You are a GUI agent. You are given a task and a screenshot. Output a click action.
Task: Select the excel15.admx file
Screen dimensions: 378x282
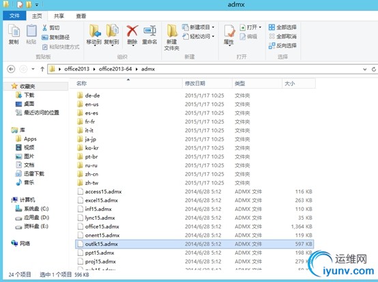(102, 200)
